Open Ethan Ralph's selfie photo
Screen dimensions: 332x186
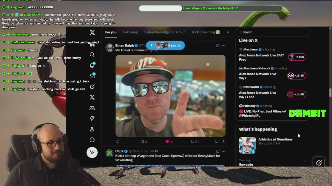[170, 96]
